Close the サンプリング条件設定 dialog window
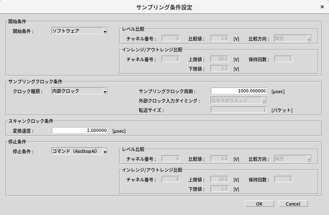The width and height of the screenshot is (329, 215). coord(322,7)
